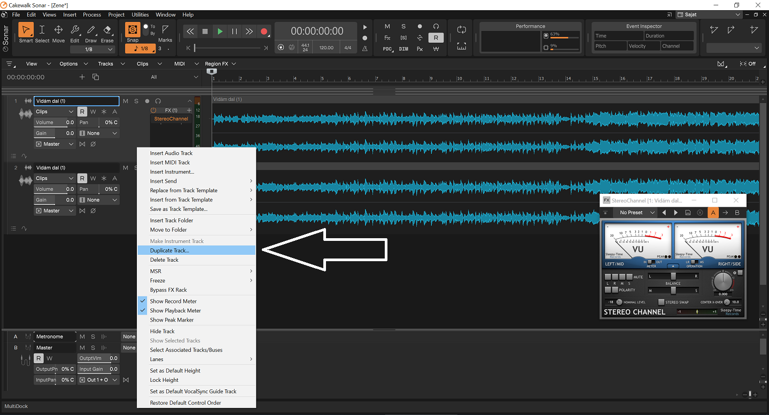Click the BALANCE L/R slider in StereoChannel
This screenshot has height=415, width=769.
(x=673, y=276)
